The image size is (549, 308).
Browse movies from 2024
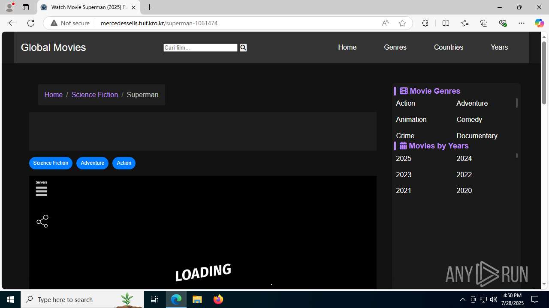[464, 158]
